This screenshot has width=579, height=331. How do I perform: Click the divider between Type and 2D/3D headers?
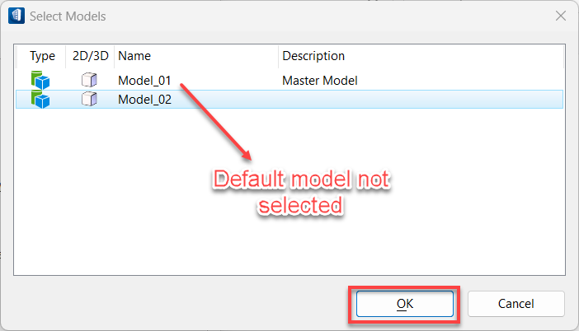click(x=66, y=56)
